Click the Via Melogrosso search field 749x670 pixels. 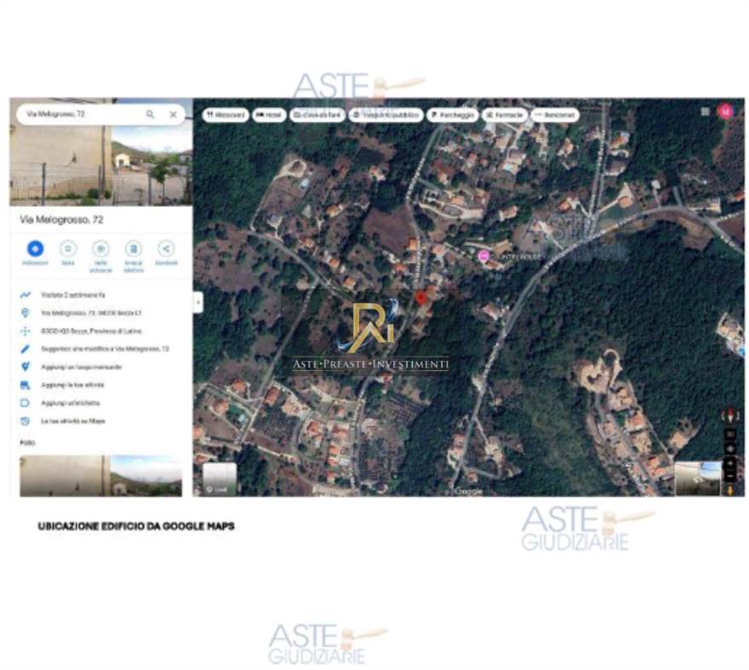point(81,114)
